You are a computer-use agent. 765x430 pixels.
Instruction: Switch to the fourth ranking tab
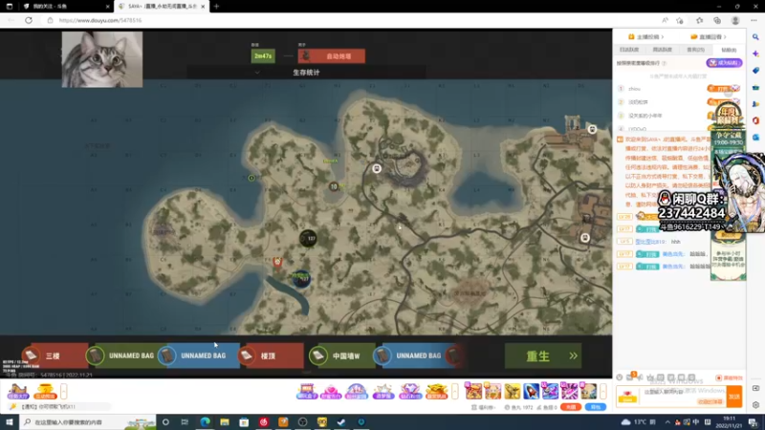click(729, 50)
